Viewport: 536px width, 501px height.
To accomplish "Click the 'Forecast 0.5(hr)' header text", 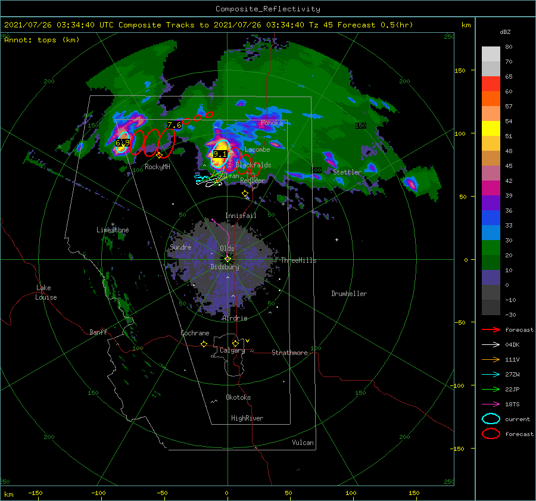I will [375, 25].
